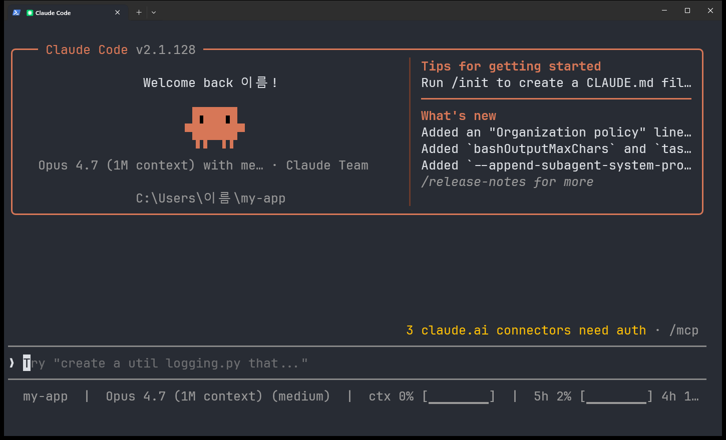Click the bashOutputMaxChars changelog line
Image resolution: width=726 pixels, height=440 pixels.
tap(556, 149)
